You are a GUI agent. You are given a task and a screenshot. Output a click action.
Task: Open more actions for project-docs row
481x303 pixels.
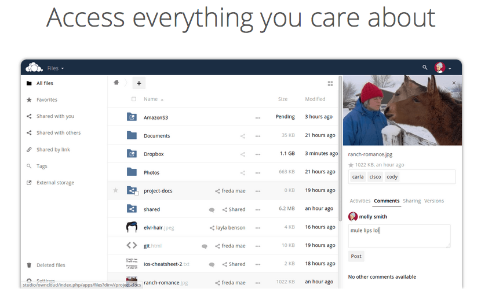(x=258, y=191)
